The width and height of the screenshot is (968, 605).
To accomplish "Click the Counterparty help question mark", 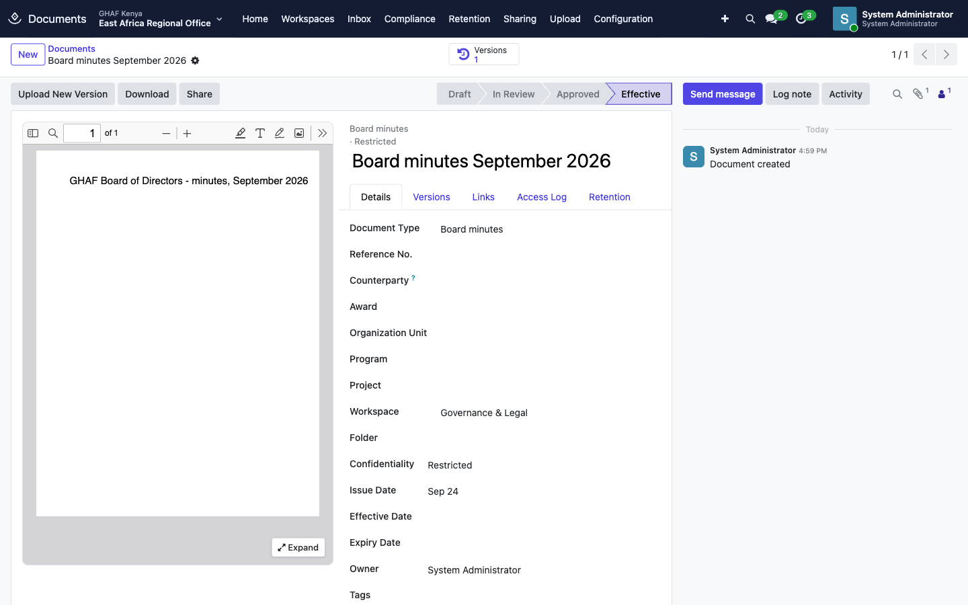I will pos(413,278).
